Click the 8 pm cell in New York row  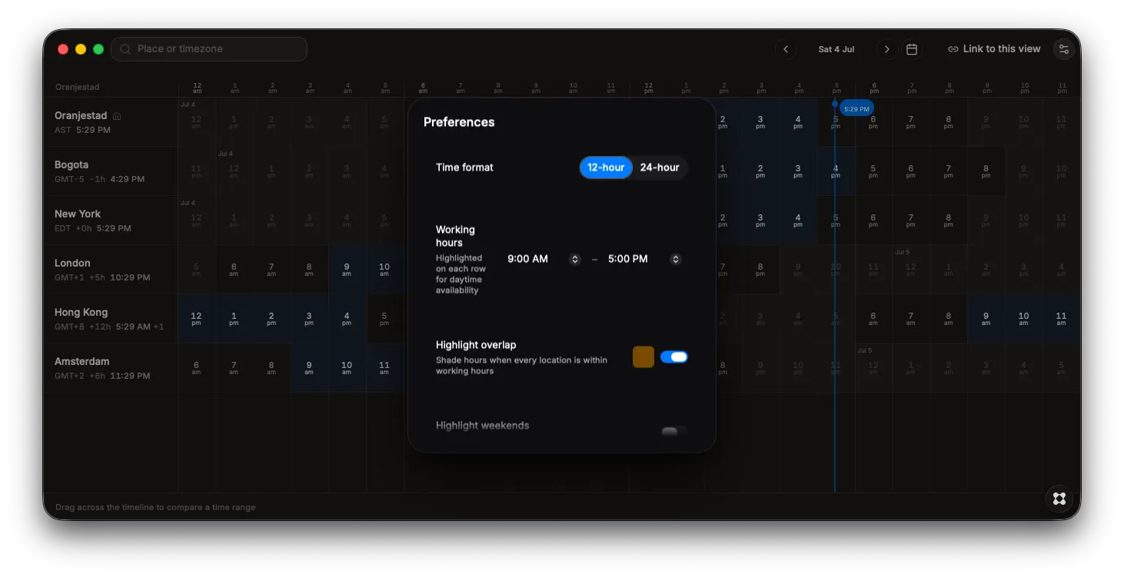pyautogui.click(x=948, y=221)
